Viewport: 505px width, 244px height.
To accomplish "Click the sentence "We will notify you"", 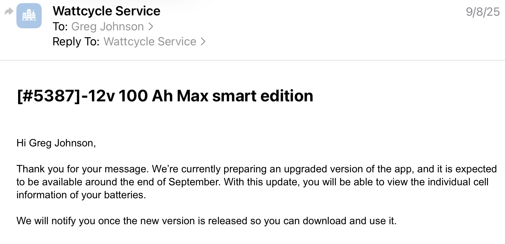I will coord(206,221).
